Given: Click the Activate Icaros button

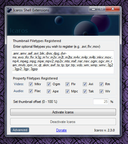Looking at the screenshot, I should (x=63, y=112).
